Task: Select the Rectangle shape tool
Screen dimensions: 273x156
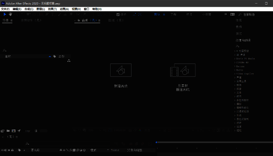Action: click(41, 14)
